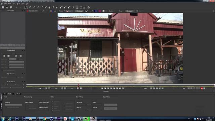Image resolution: width=215 pixels, height=121 pixels.
Task: Jump to the first frame
Action: [102, 88]
